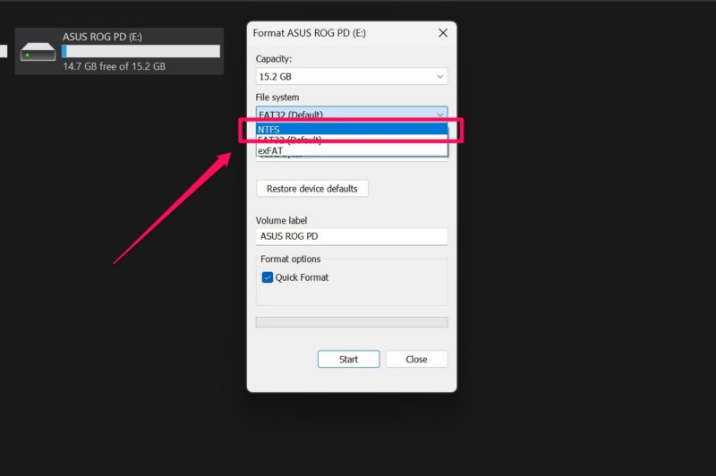Click the 14.7 GB free text
Viewport: 716px width, 476px height.
114,67
